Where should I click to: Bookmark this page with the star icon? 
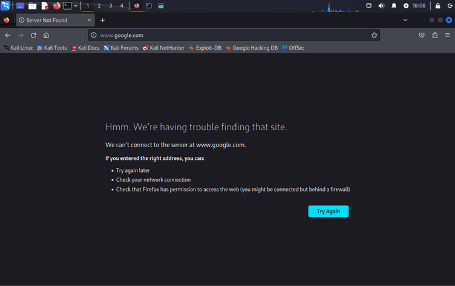(x=375, y=35)
